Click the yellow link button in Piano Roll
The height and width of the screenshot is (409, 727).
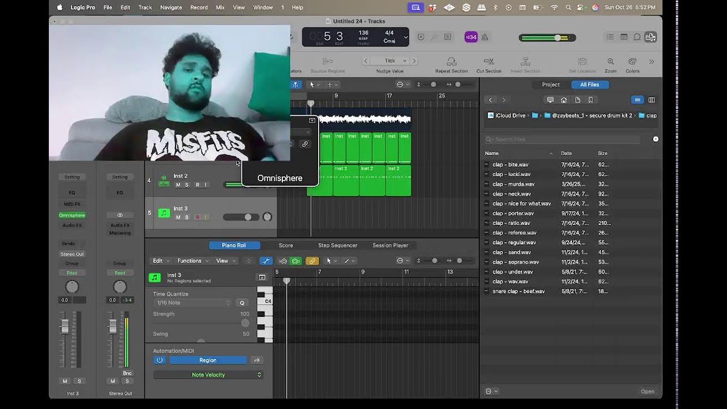click(x=312, y=261)
